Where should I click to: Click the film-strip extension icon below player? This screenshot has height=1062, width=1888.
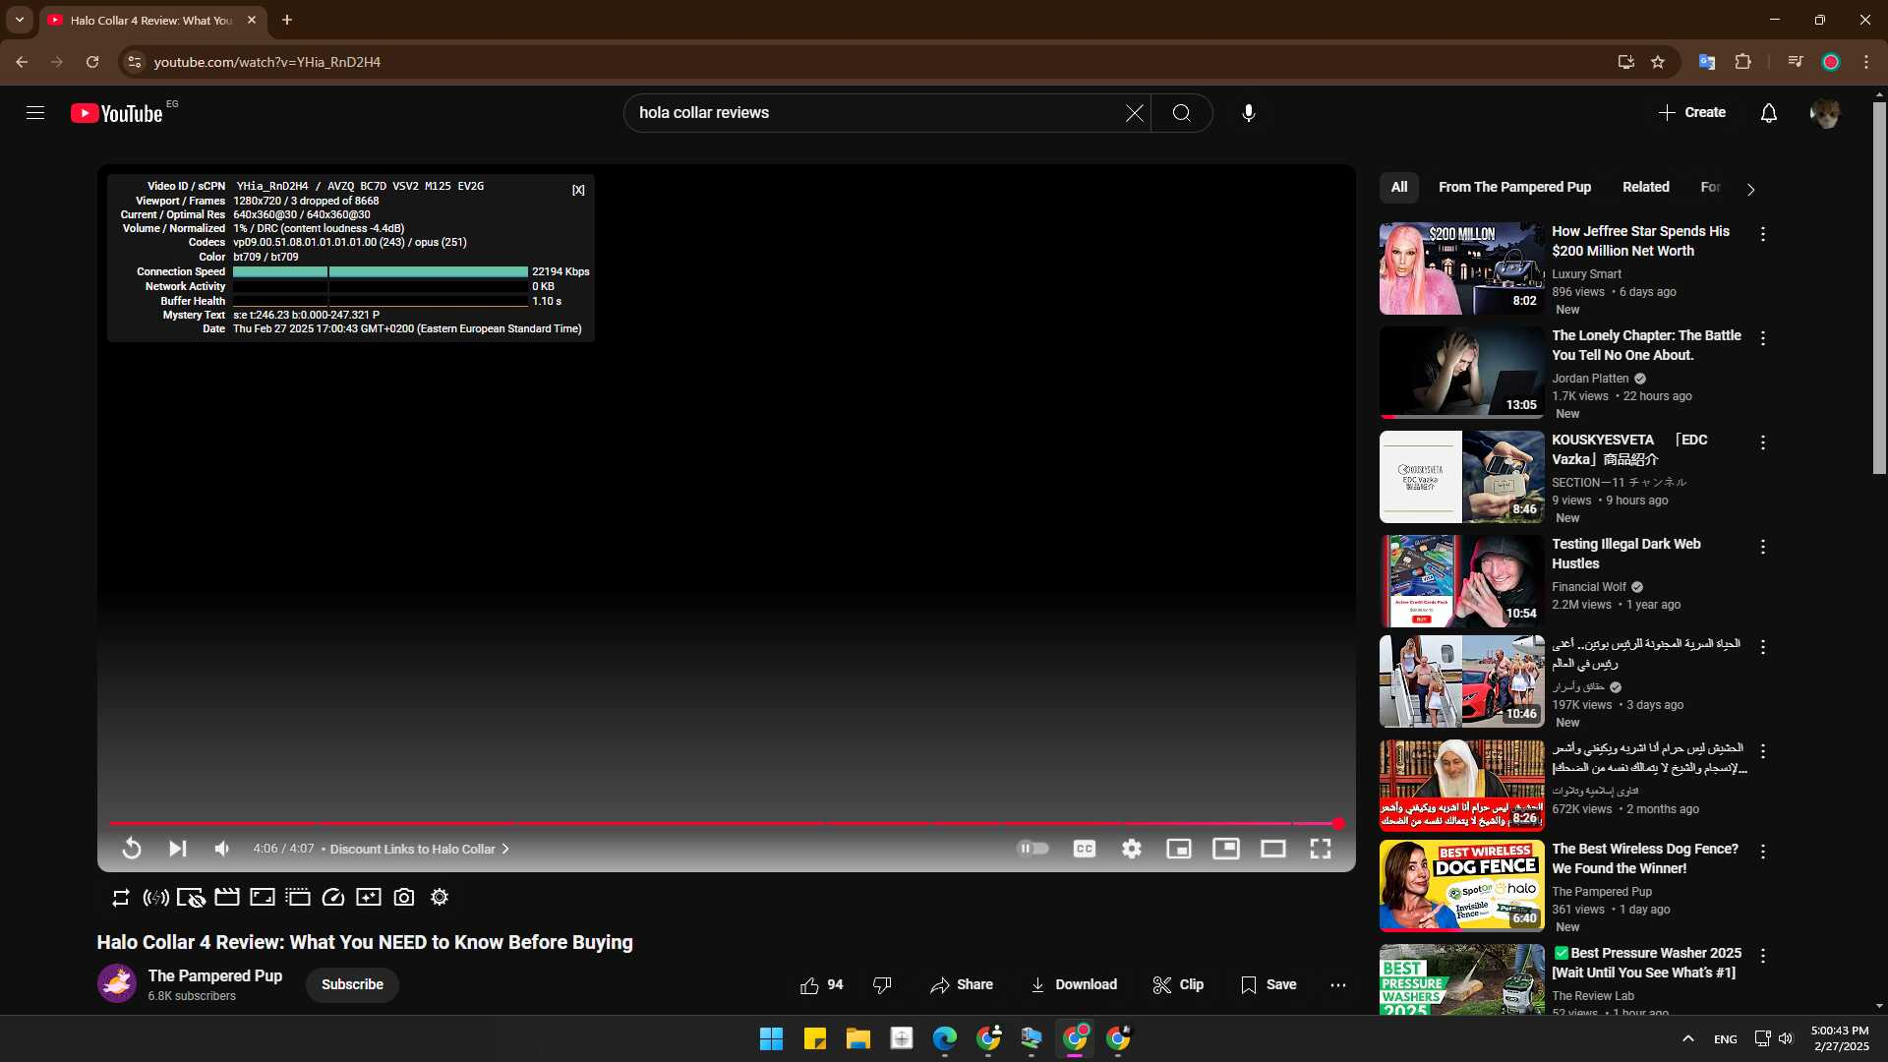(x=227, y=898)
